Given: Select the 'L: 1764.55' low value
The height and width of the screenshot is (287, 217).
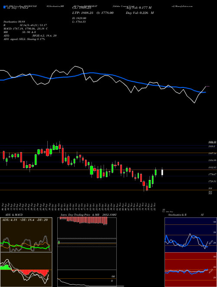Looking at the screenshot, I should (x=79, y=22).
